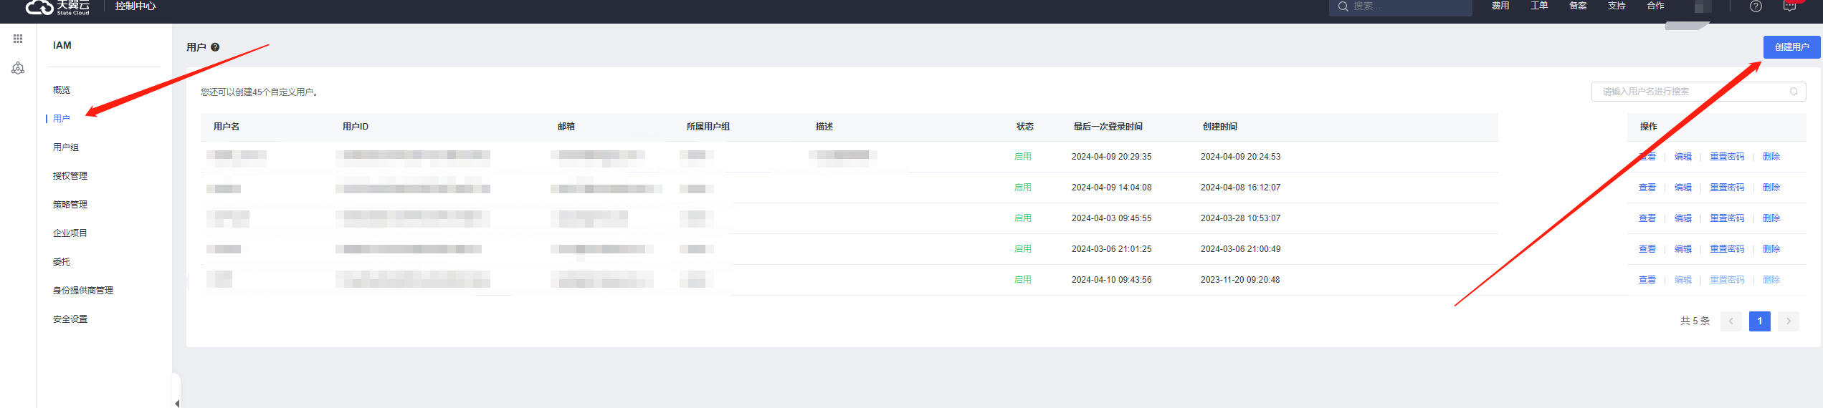The height and width of the screenshot is (408, 1823).
Task: Open the services grid menu icon
Action: click(x=18, y=39)
